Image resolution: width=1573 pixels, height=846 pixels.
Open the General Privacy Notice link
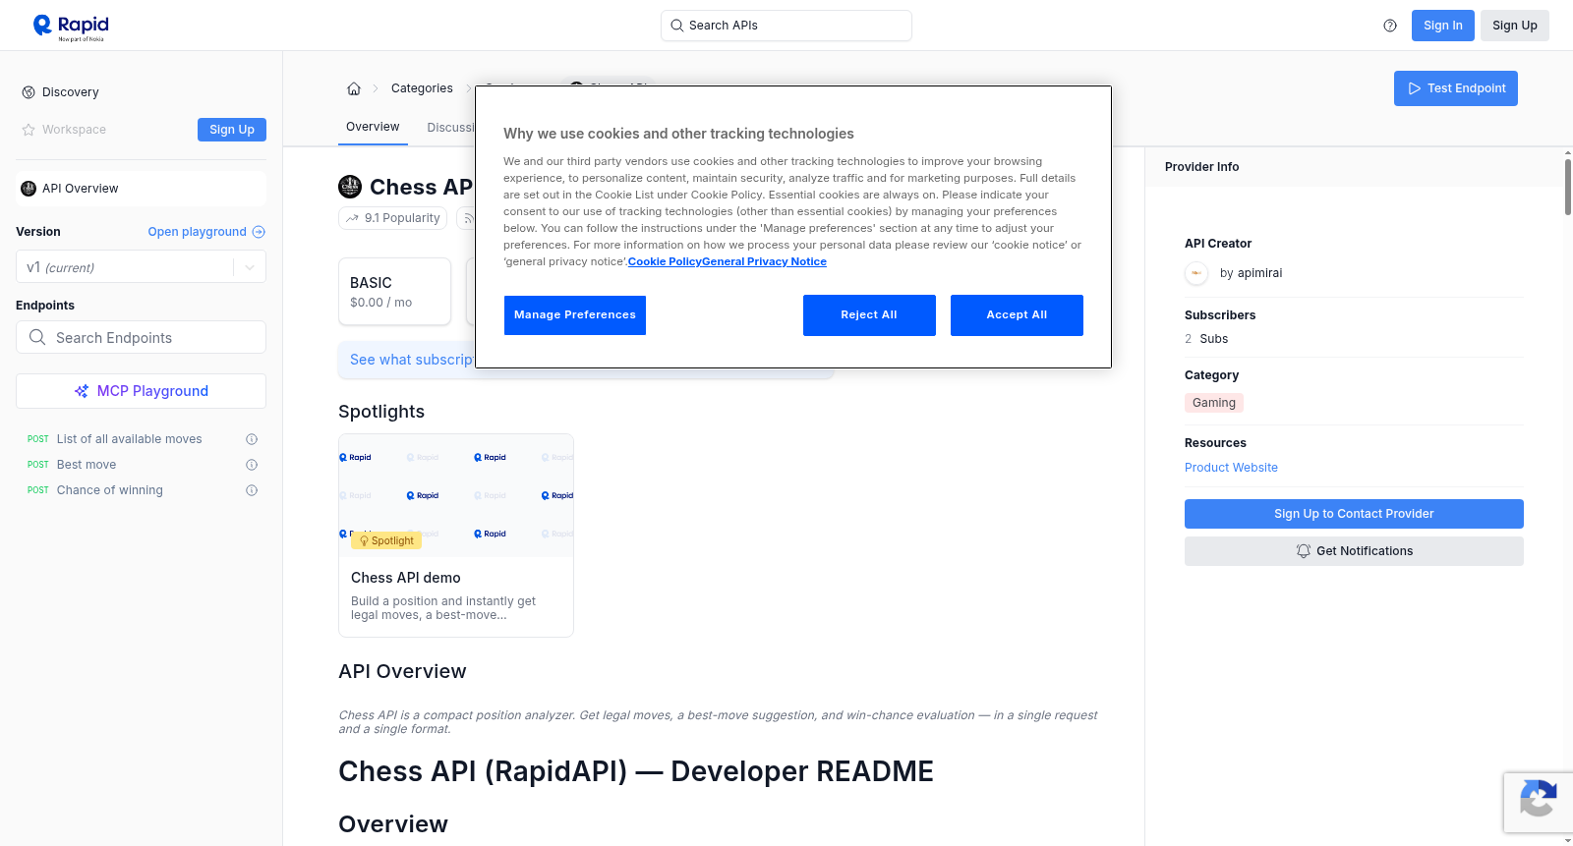tap(764, 261)
